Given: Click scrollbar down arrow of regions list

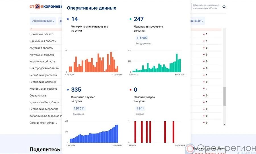Looking at the screenshot, I should point(224,124).
